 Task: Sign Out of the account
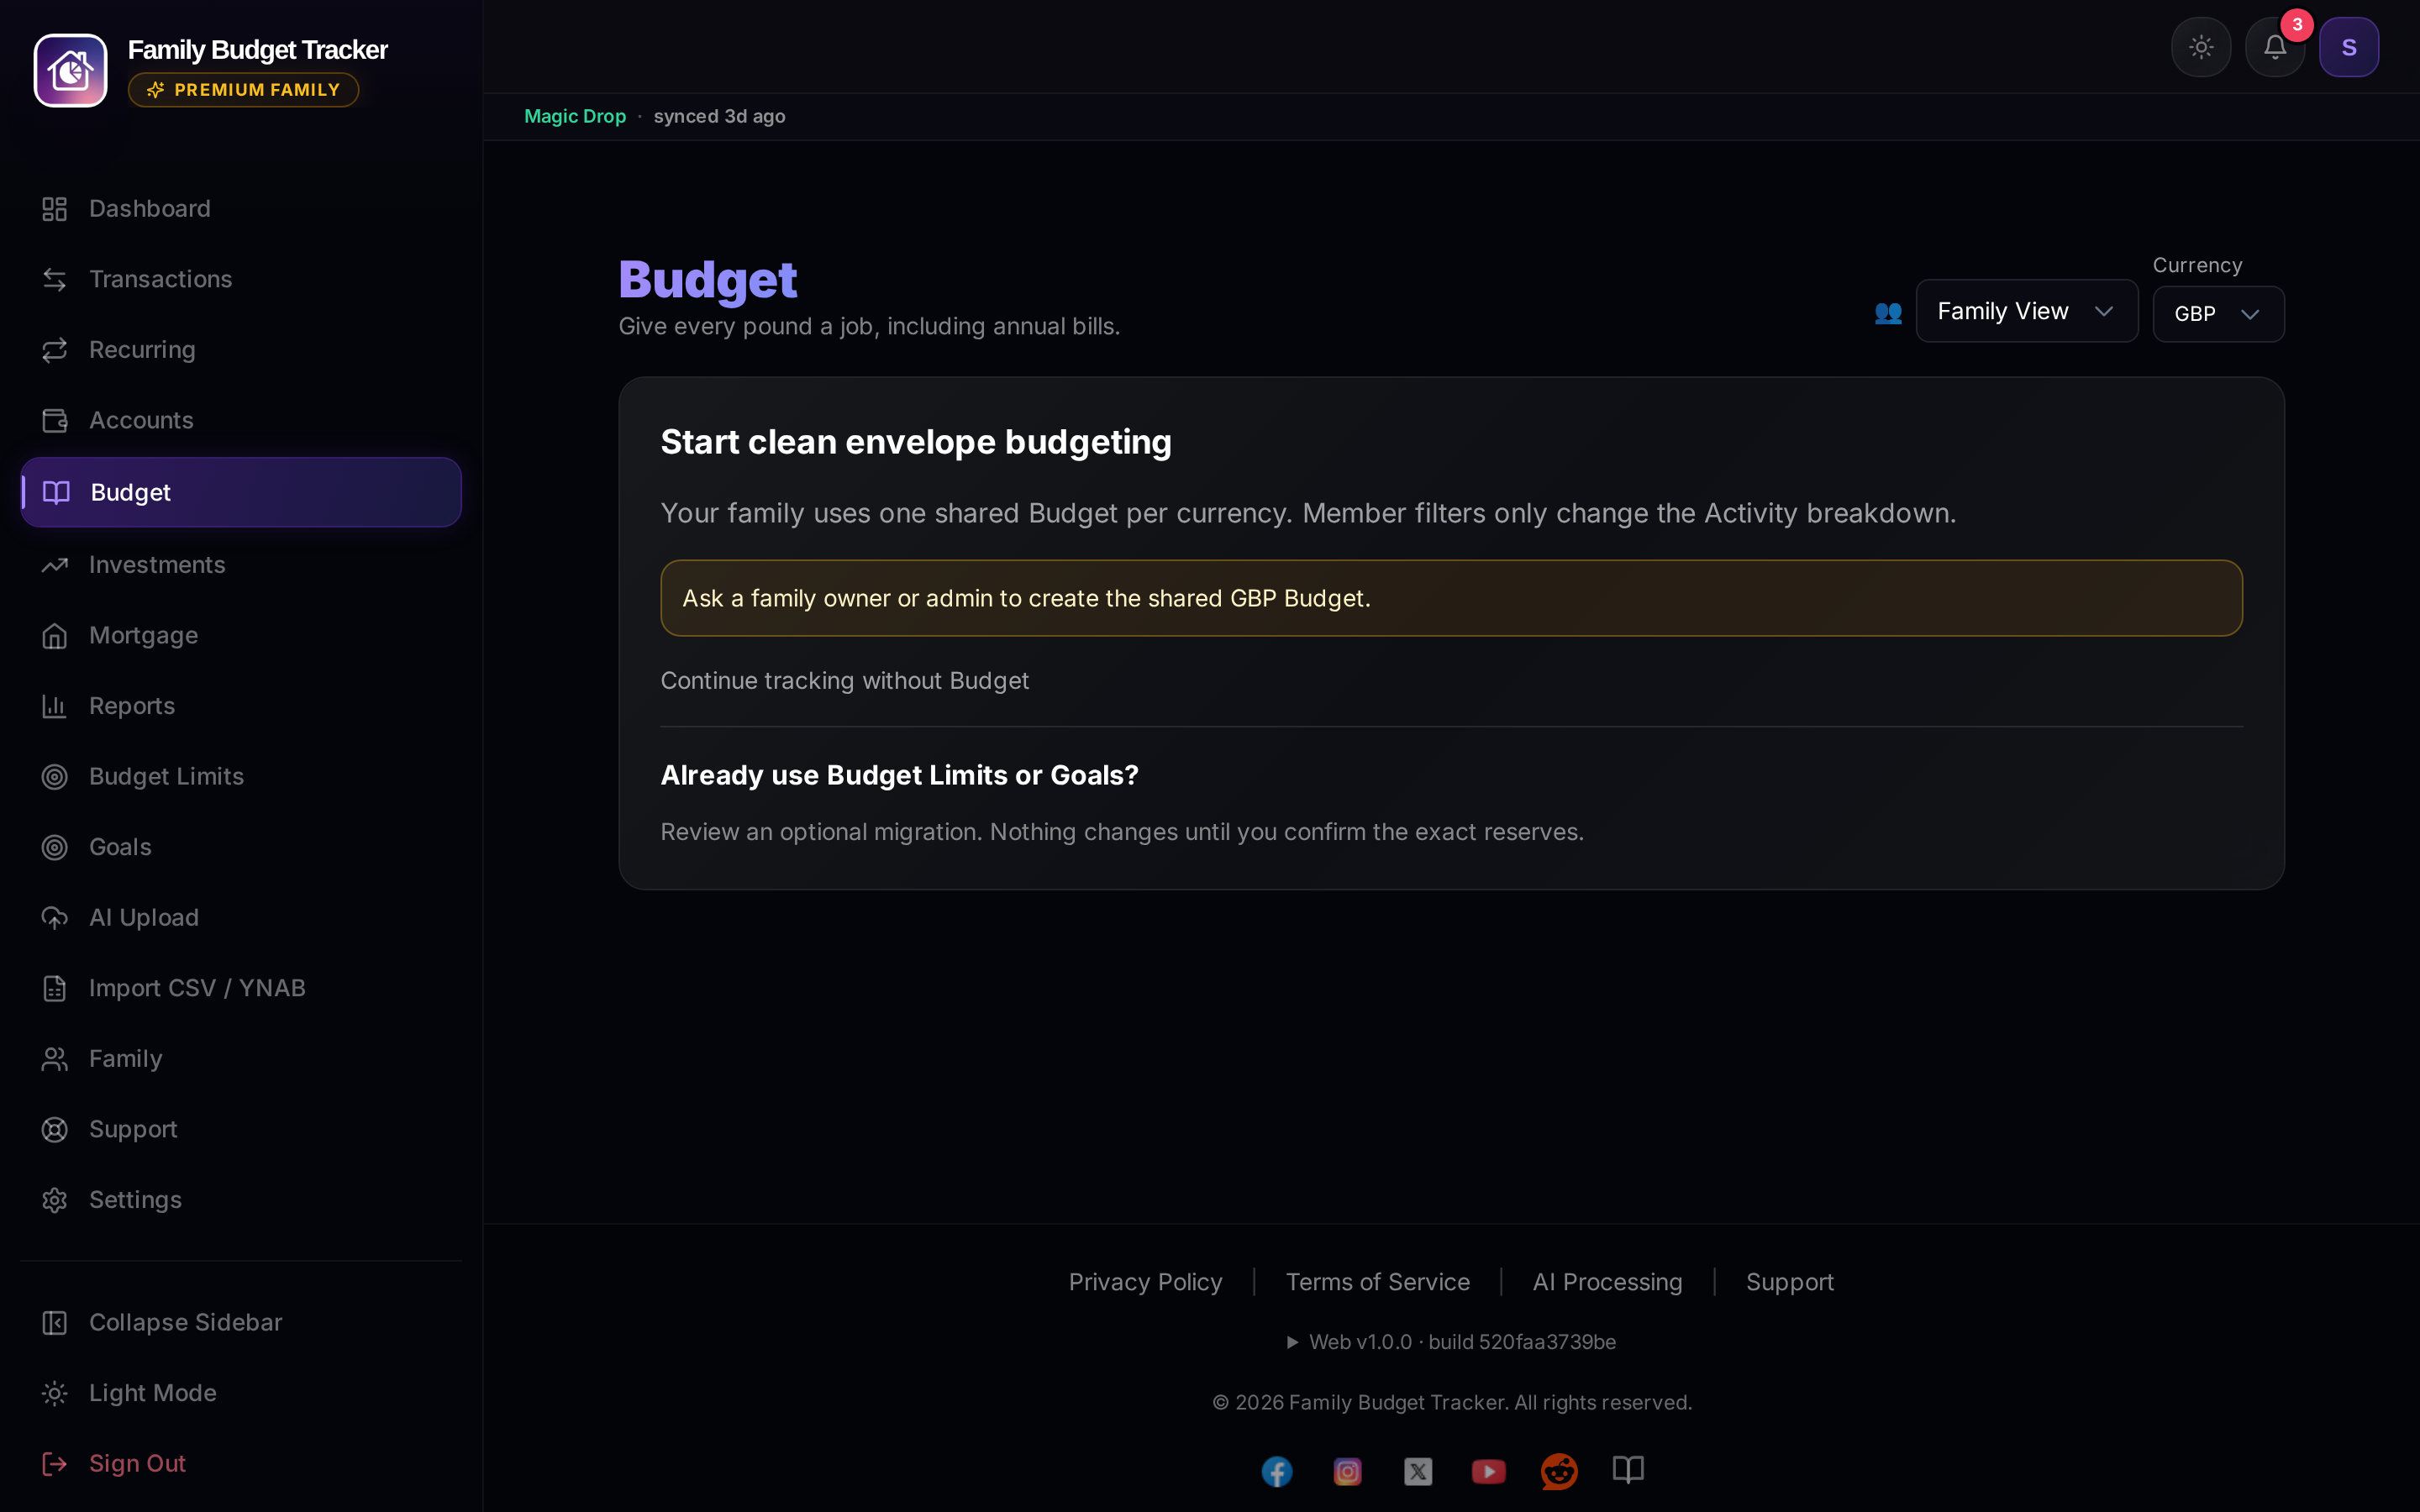point(241,1463)
